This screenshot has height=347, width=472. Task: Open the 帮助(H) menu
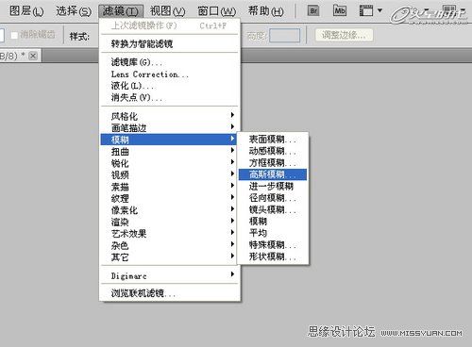(x=266, y=11)
